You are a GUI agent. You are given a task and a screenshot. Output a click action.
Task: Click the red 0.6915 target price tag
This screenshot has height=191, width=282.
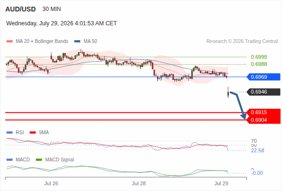point(264,113)
